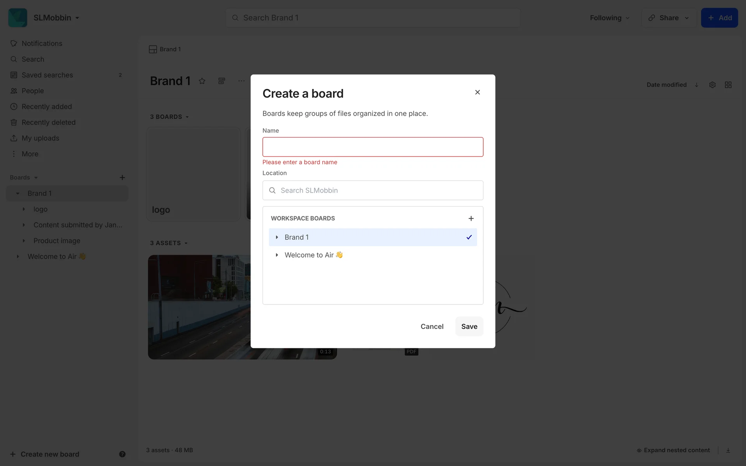This screenshot has height=466, width=746.
Task: Focus the board Name input field
Action: (372, 147)
